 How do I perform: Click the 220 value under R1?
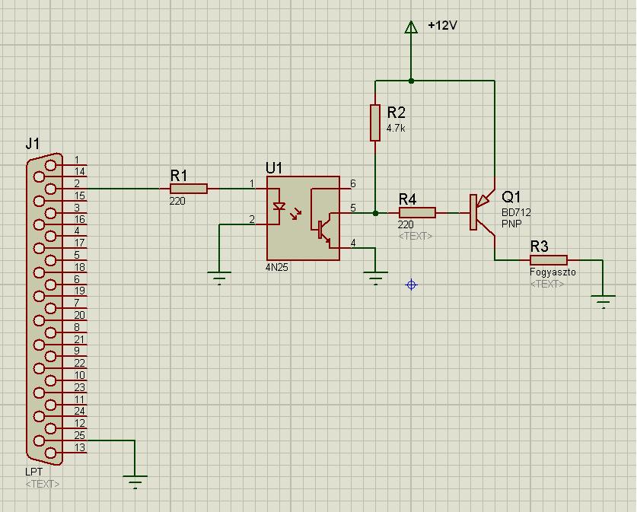click(177, 201)
